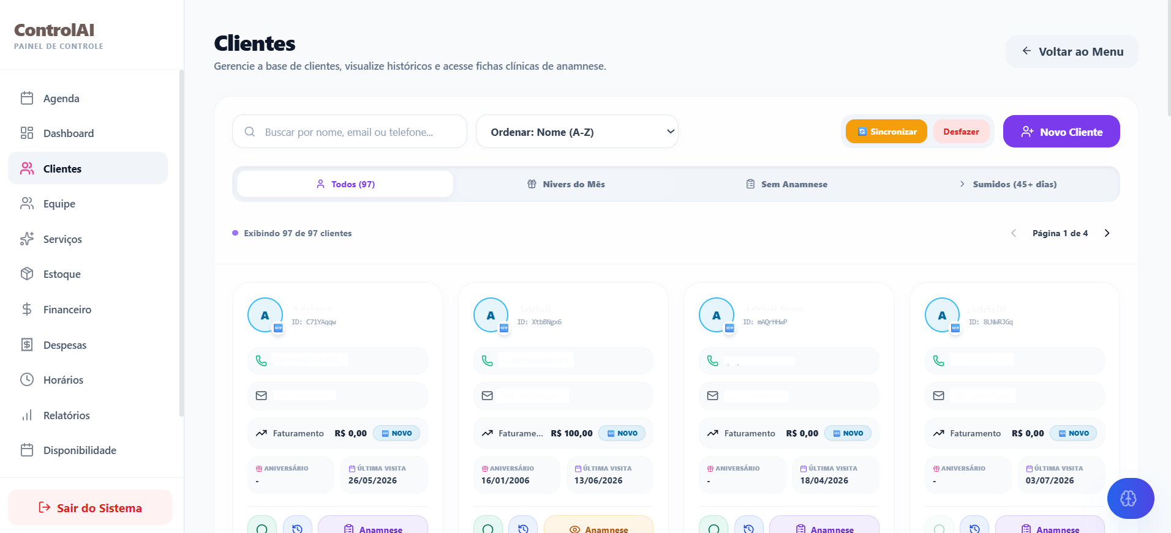This screenshot has height=533, width=1171.
Task: Go to Despesas
Action: (88, 345)
